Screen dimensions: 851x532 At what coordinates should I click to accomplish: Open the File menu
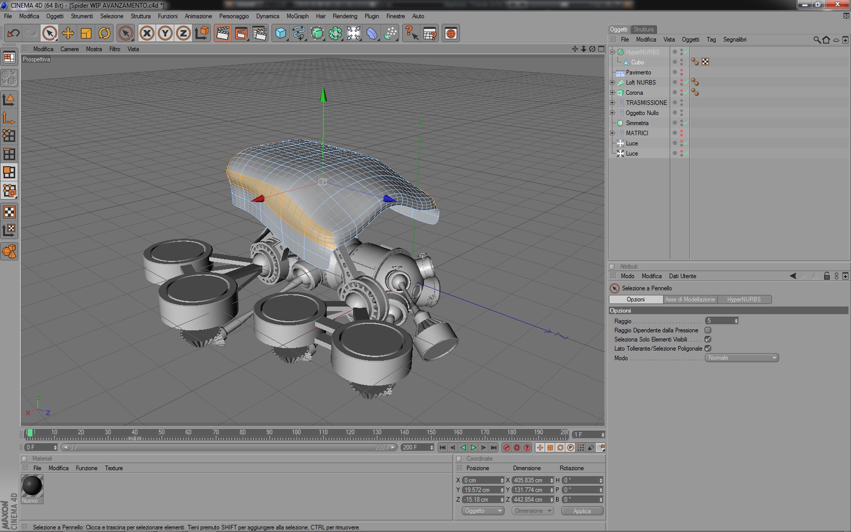(8, 16)
